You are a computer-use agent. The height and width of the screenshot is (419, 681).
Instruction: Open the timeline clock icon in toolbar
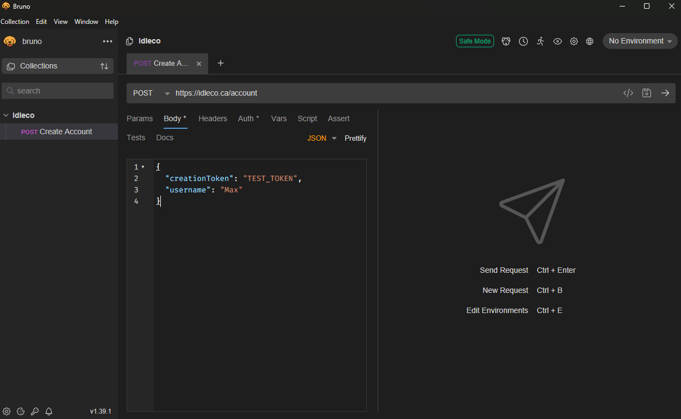click(523, 41)
